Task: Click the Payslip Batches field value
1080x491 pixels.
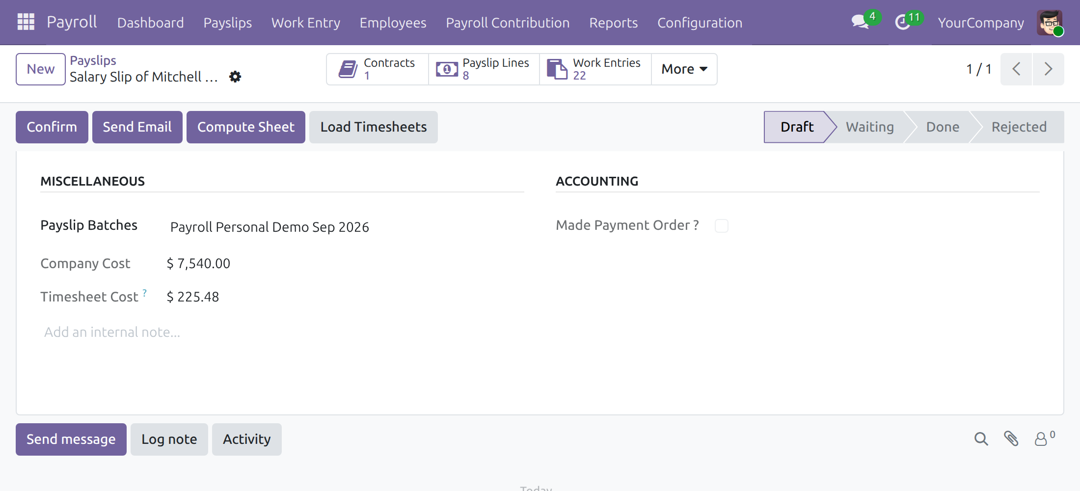Action: pos(270,227)
